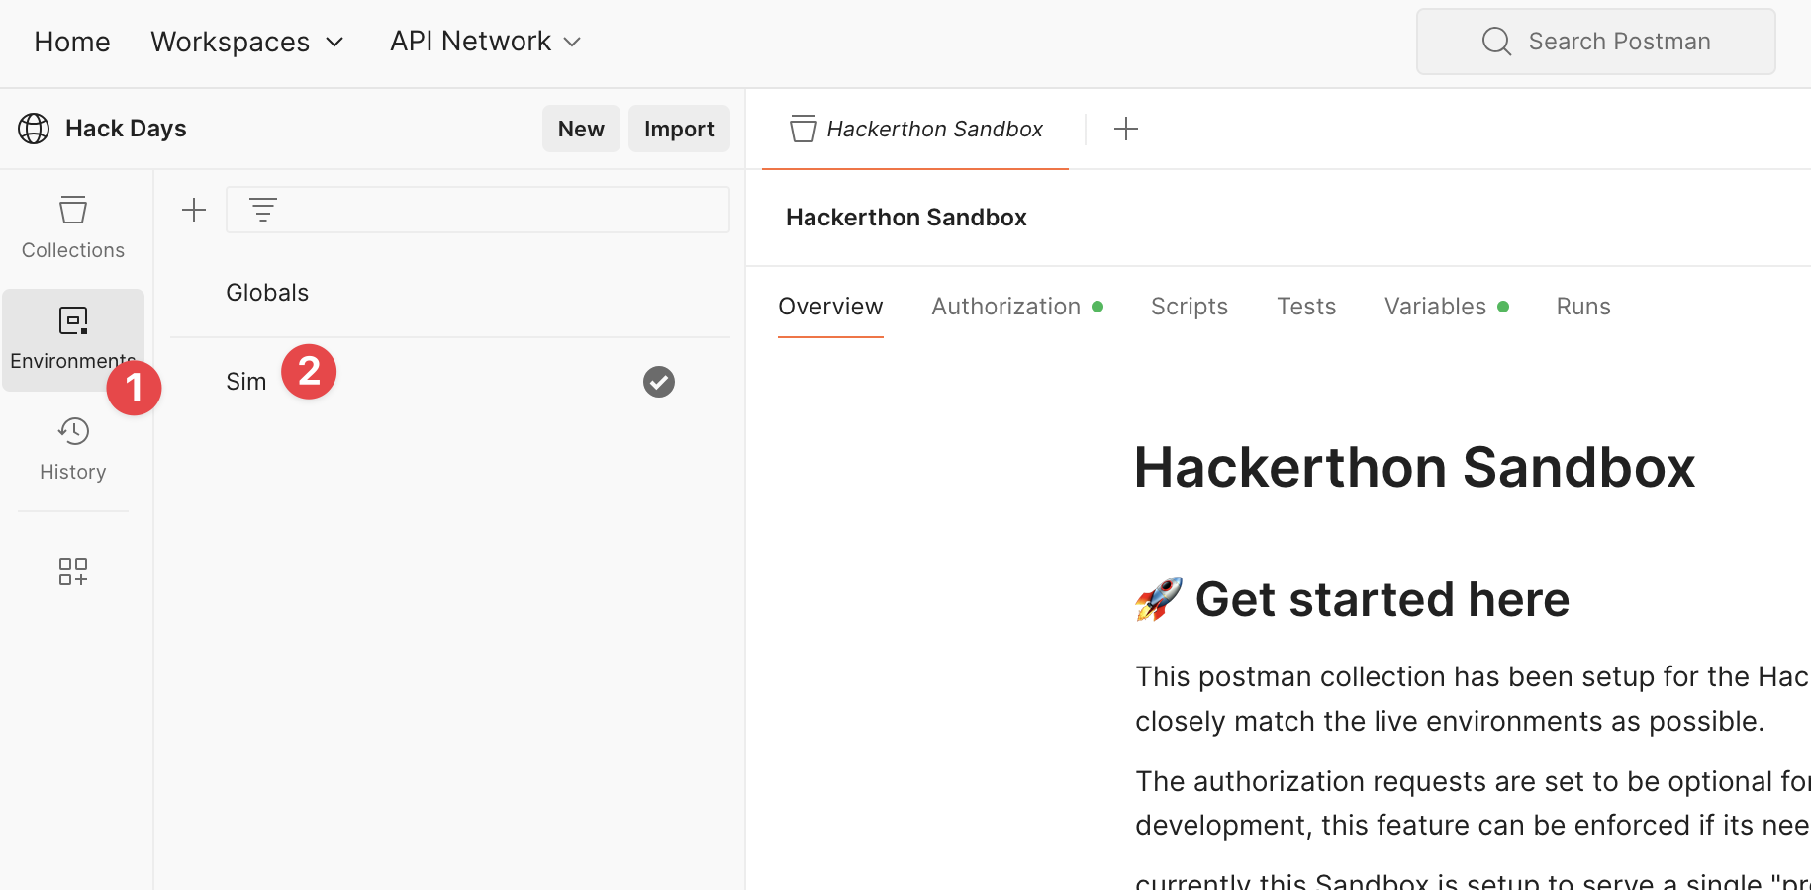Go to Home in top navigation
1811x890 pixels.
[72, 42]
